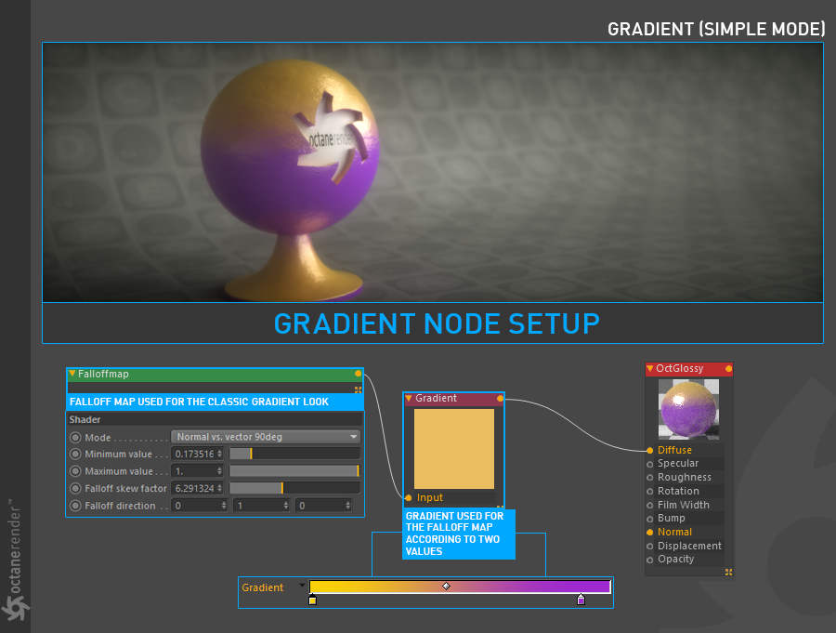Toggle the Mode parameter radio button
This screenshot has height=633, width=836.
point(76,438)
